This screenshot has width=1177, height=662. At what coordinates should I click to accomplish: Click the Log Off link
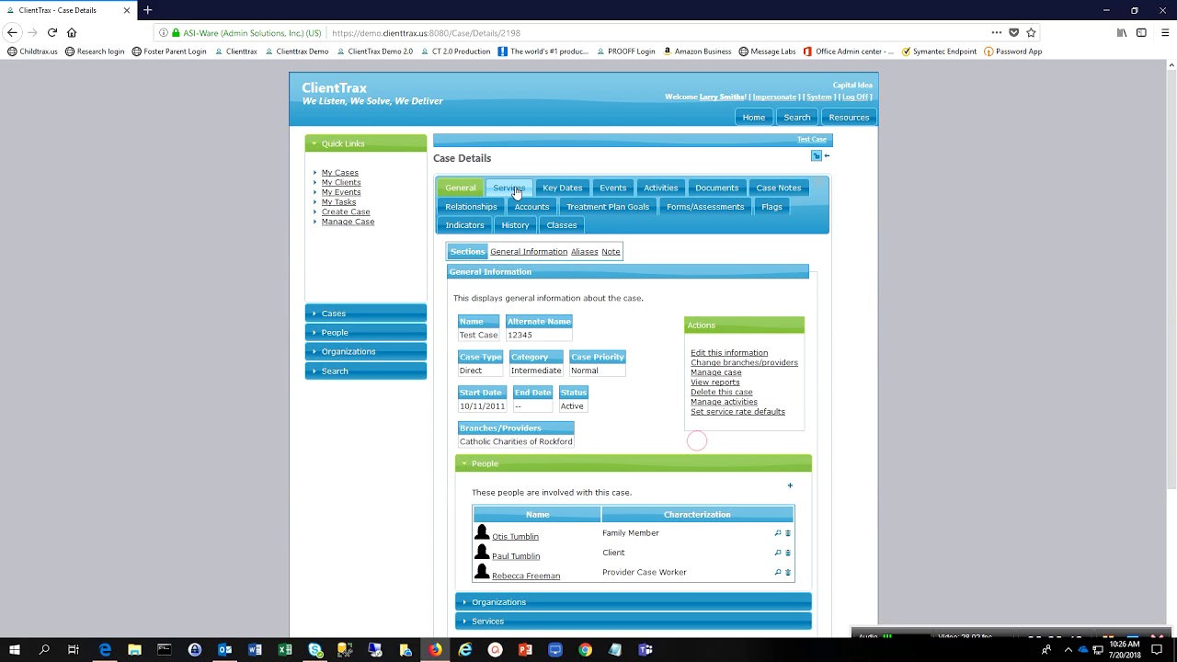pos(855,97)
